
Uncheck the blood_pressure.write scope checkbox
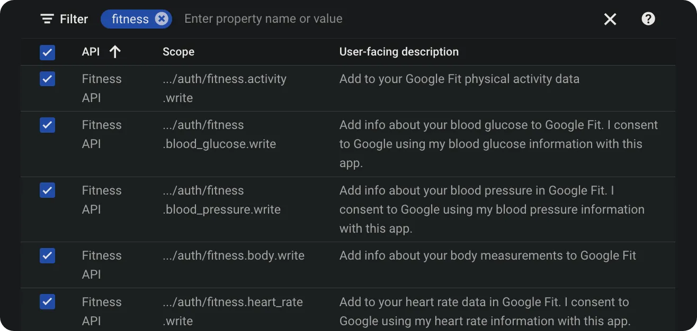click(x=48, y=190)
